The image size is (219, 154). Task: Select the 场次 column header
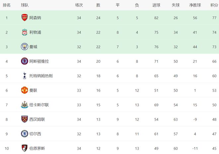(79, 5)
